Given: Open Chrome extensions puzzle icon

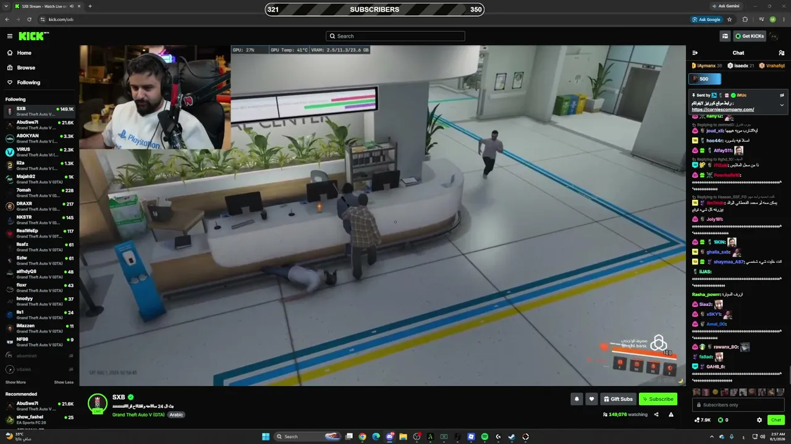Looking at the screenshot, I should [x=745, y=20].
